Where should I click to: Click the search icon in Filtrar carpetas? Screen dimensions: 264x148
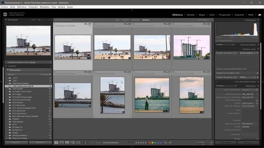point(8,70)
